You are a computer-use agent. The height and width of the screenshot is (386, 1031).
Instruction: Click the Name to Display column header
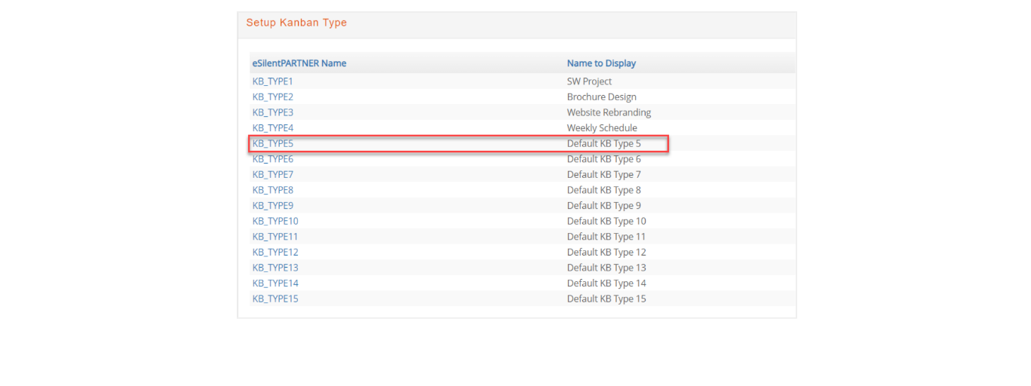pyautogui.click(x=601, y=63)
